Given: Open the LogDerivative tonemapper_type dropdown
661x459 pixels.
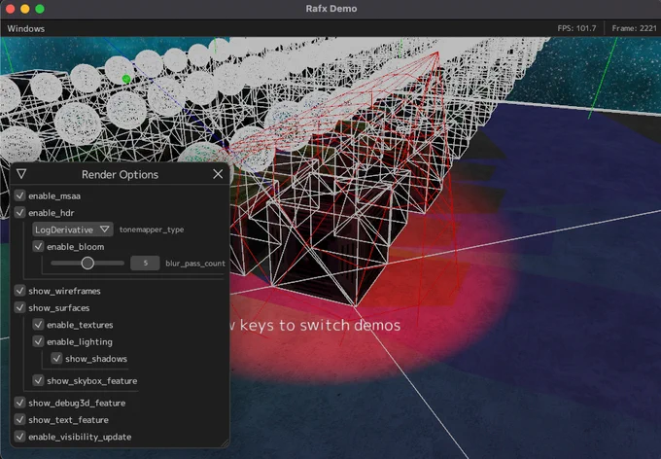Looking at the screenshot, I should tap(73, 229).
